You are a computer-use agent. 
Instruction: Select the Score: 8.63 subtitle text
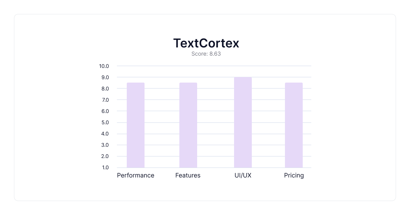click(x=206, y=54)
